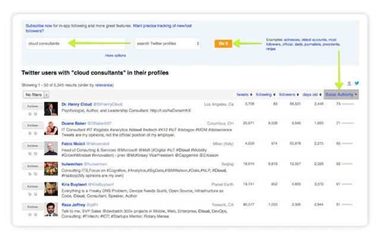
Task: Open Dr. Henry Cloud's profile picture
Action: pyautogui.click(x=50, y=109)
